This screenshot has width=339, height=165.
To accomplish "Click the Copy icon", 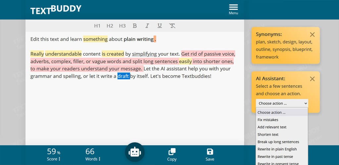I will pos(172,152).
